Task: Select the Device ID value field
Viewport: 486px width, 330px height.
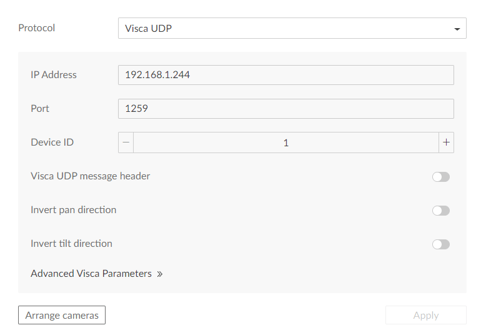Action: click(x=285, y=142)
